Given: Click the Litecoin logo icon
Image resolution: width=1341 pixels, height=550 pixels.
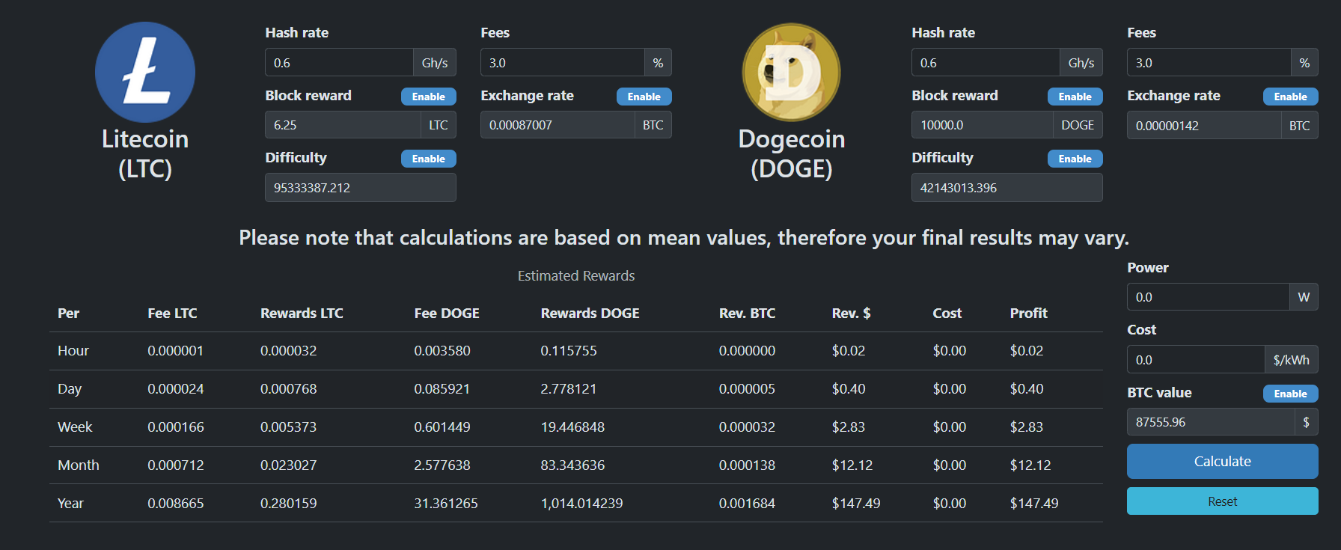Looking at the screenshot, I should pos(145,72).
